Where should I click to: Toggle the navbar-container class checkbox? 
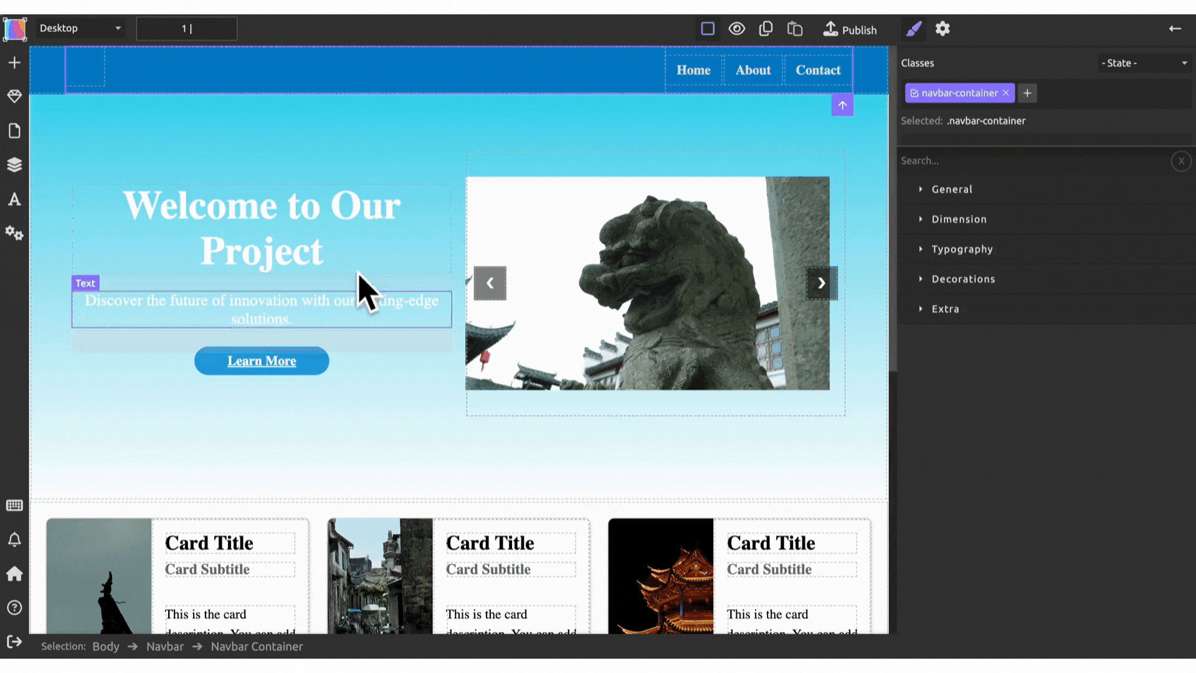pos(914,93)
